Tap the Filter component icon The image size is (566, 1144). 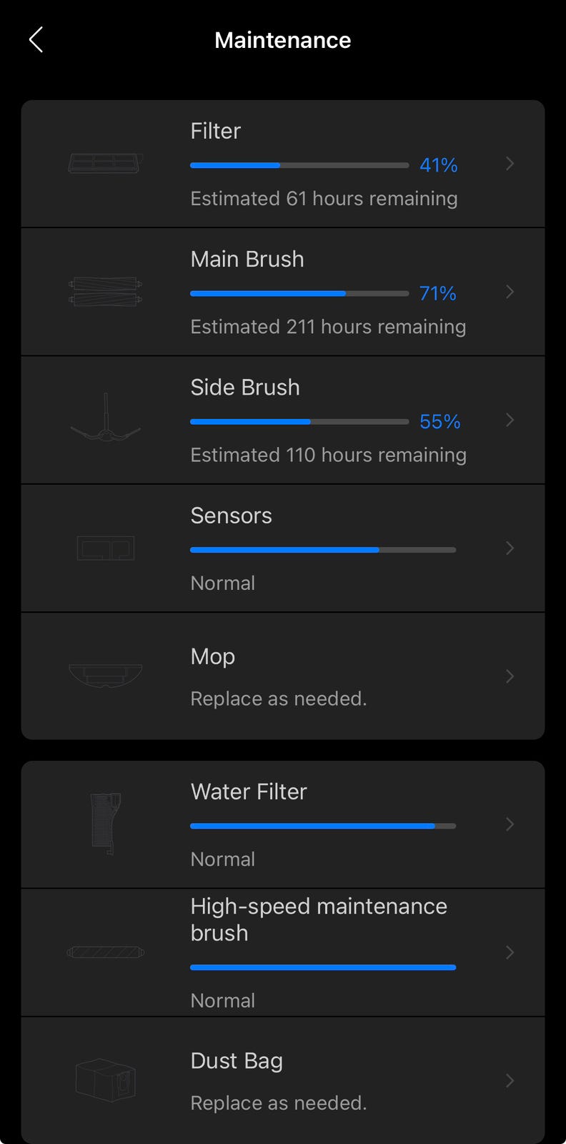[105, 164]
